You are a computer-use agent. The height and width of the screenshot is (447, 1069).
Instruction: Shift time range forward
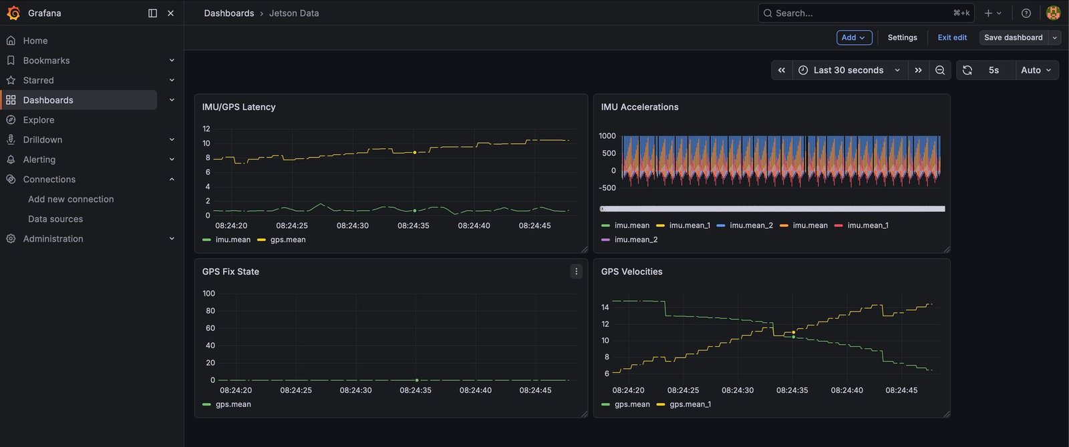(919, 70)
